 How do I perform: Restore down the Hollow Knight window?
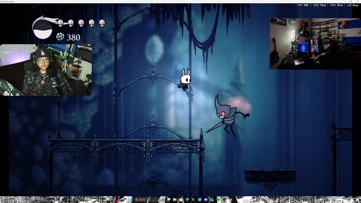click(x=351, y=1)
